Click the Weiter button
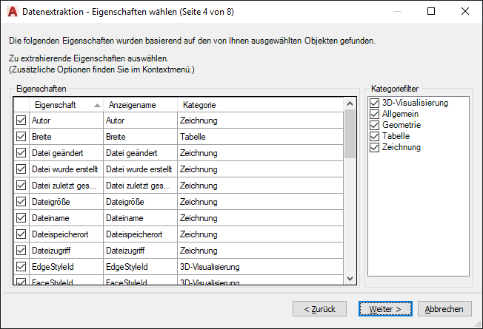The width and height of the screenshot is (483, 329). (385, 309)
